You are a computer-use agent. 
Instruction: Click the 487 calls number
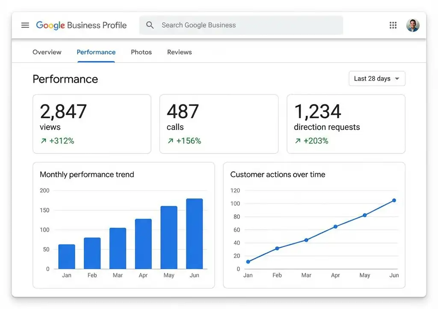[x=183, y=111]
